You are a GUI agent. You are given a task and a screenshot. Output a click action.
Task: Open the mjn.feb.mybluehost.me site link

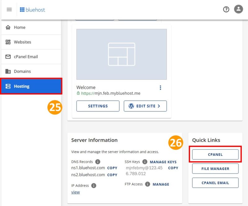[111, 93]
